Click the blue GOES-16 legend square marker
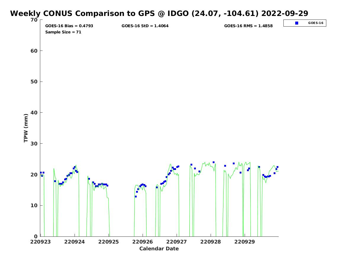355x266 pixels. (297, 23)
